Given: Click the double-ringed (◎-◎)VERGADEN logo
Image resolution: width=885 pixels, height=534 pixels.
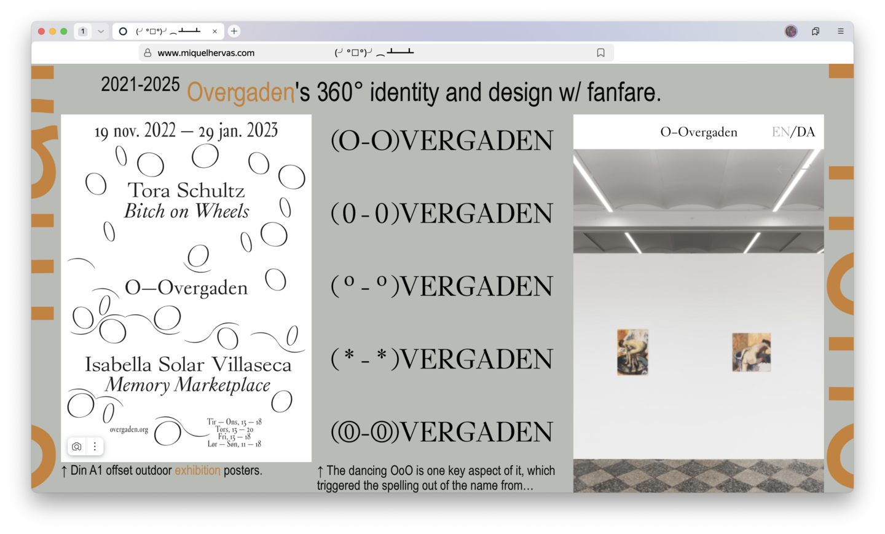Looking at the screenshot, I should point(442,432).
